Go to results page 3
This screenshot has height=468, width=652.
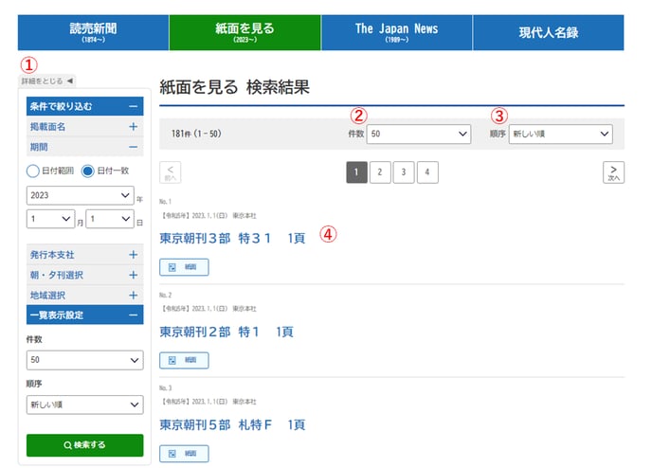click(404, 172)
